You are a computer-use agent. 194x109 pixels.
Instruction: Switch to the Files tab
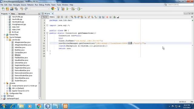coord(13,14)
